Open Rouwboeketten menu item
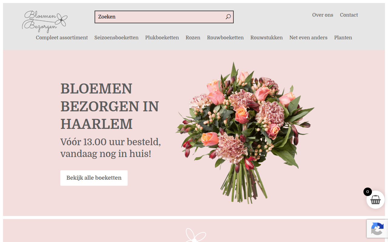 point(225,38)
